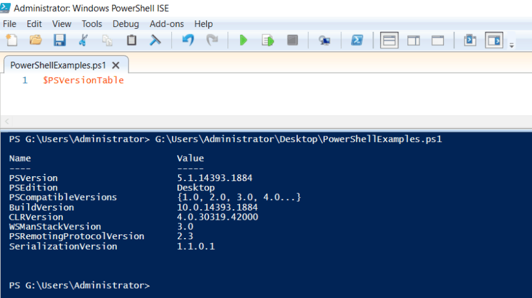The image size is (532, 298).
Task: Save the script with floppy icon
Action: [60, 40]
